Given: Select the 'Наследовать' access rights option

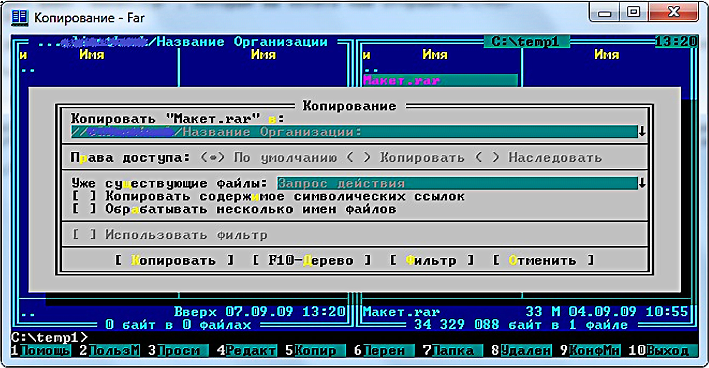Looking at the screenshot, I should point(538,158).
